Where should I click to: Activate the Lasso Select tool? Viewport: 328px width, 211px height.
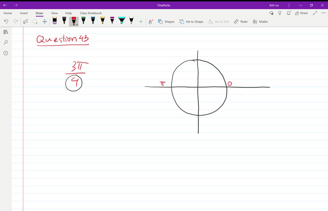(x=36, y=21)
